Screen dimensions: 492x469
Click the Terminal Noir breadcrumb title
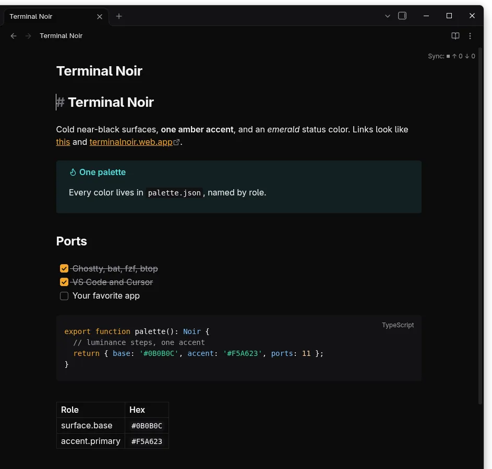pos(61,36)
